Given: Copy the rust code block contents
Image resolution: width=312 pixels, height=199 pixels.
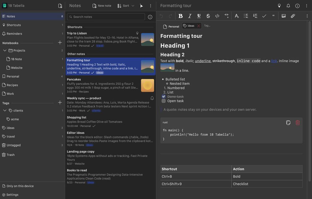Looking at the screenshot, I should coord(288,123).
